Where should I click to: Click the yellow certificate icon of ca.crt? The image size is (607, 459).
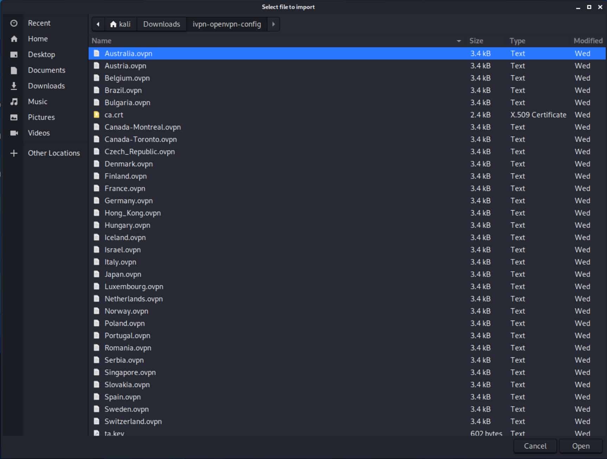click(x=96, y=115)
